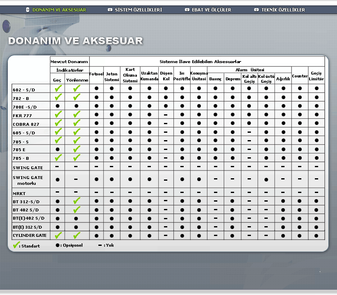Click arrow icon beside DONANIM VE AKSESUAR
Screen dimensions: 337x295
point(27,10)
